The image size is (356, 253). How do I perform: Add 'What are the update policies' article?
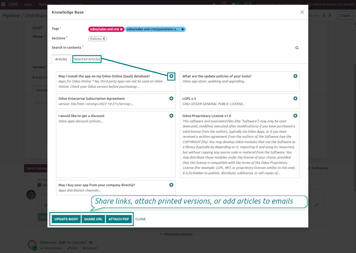click(x=295, y=76)
